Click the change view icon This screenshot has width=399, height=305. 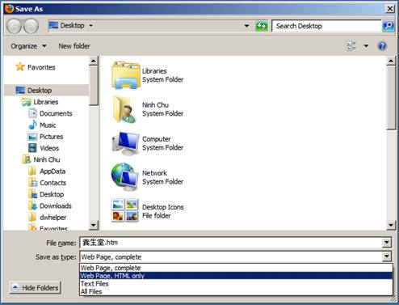[351, 46]
